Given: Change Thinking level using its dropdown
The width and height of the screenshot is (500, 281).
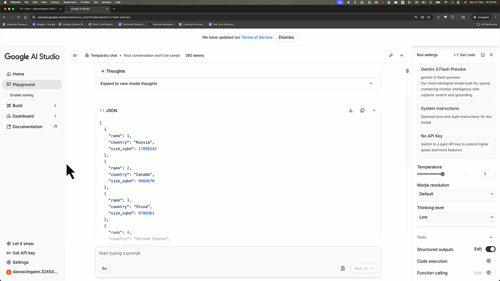Looking at the screenshot, I should [456, 217].
